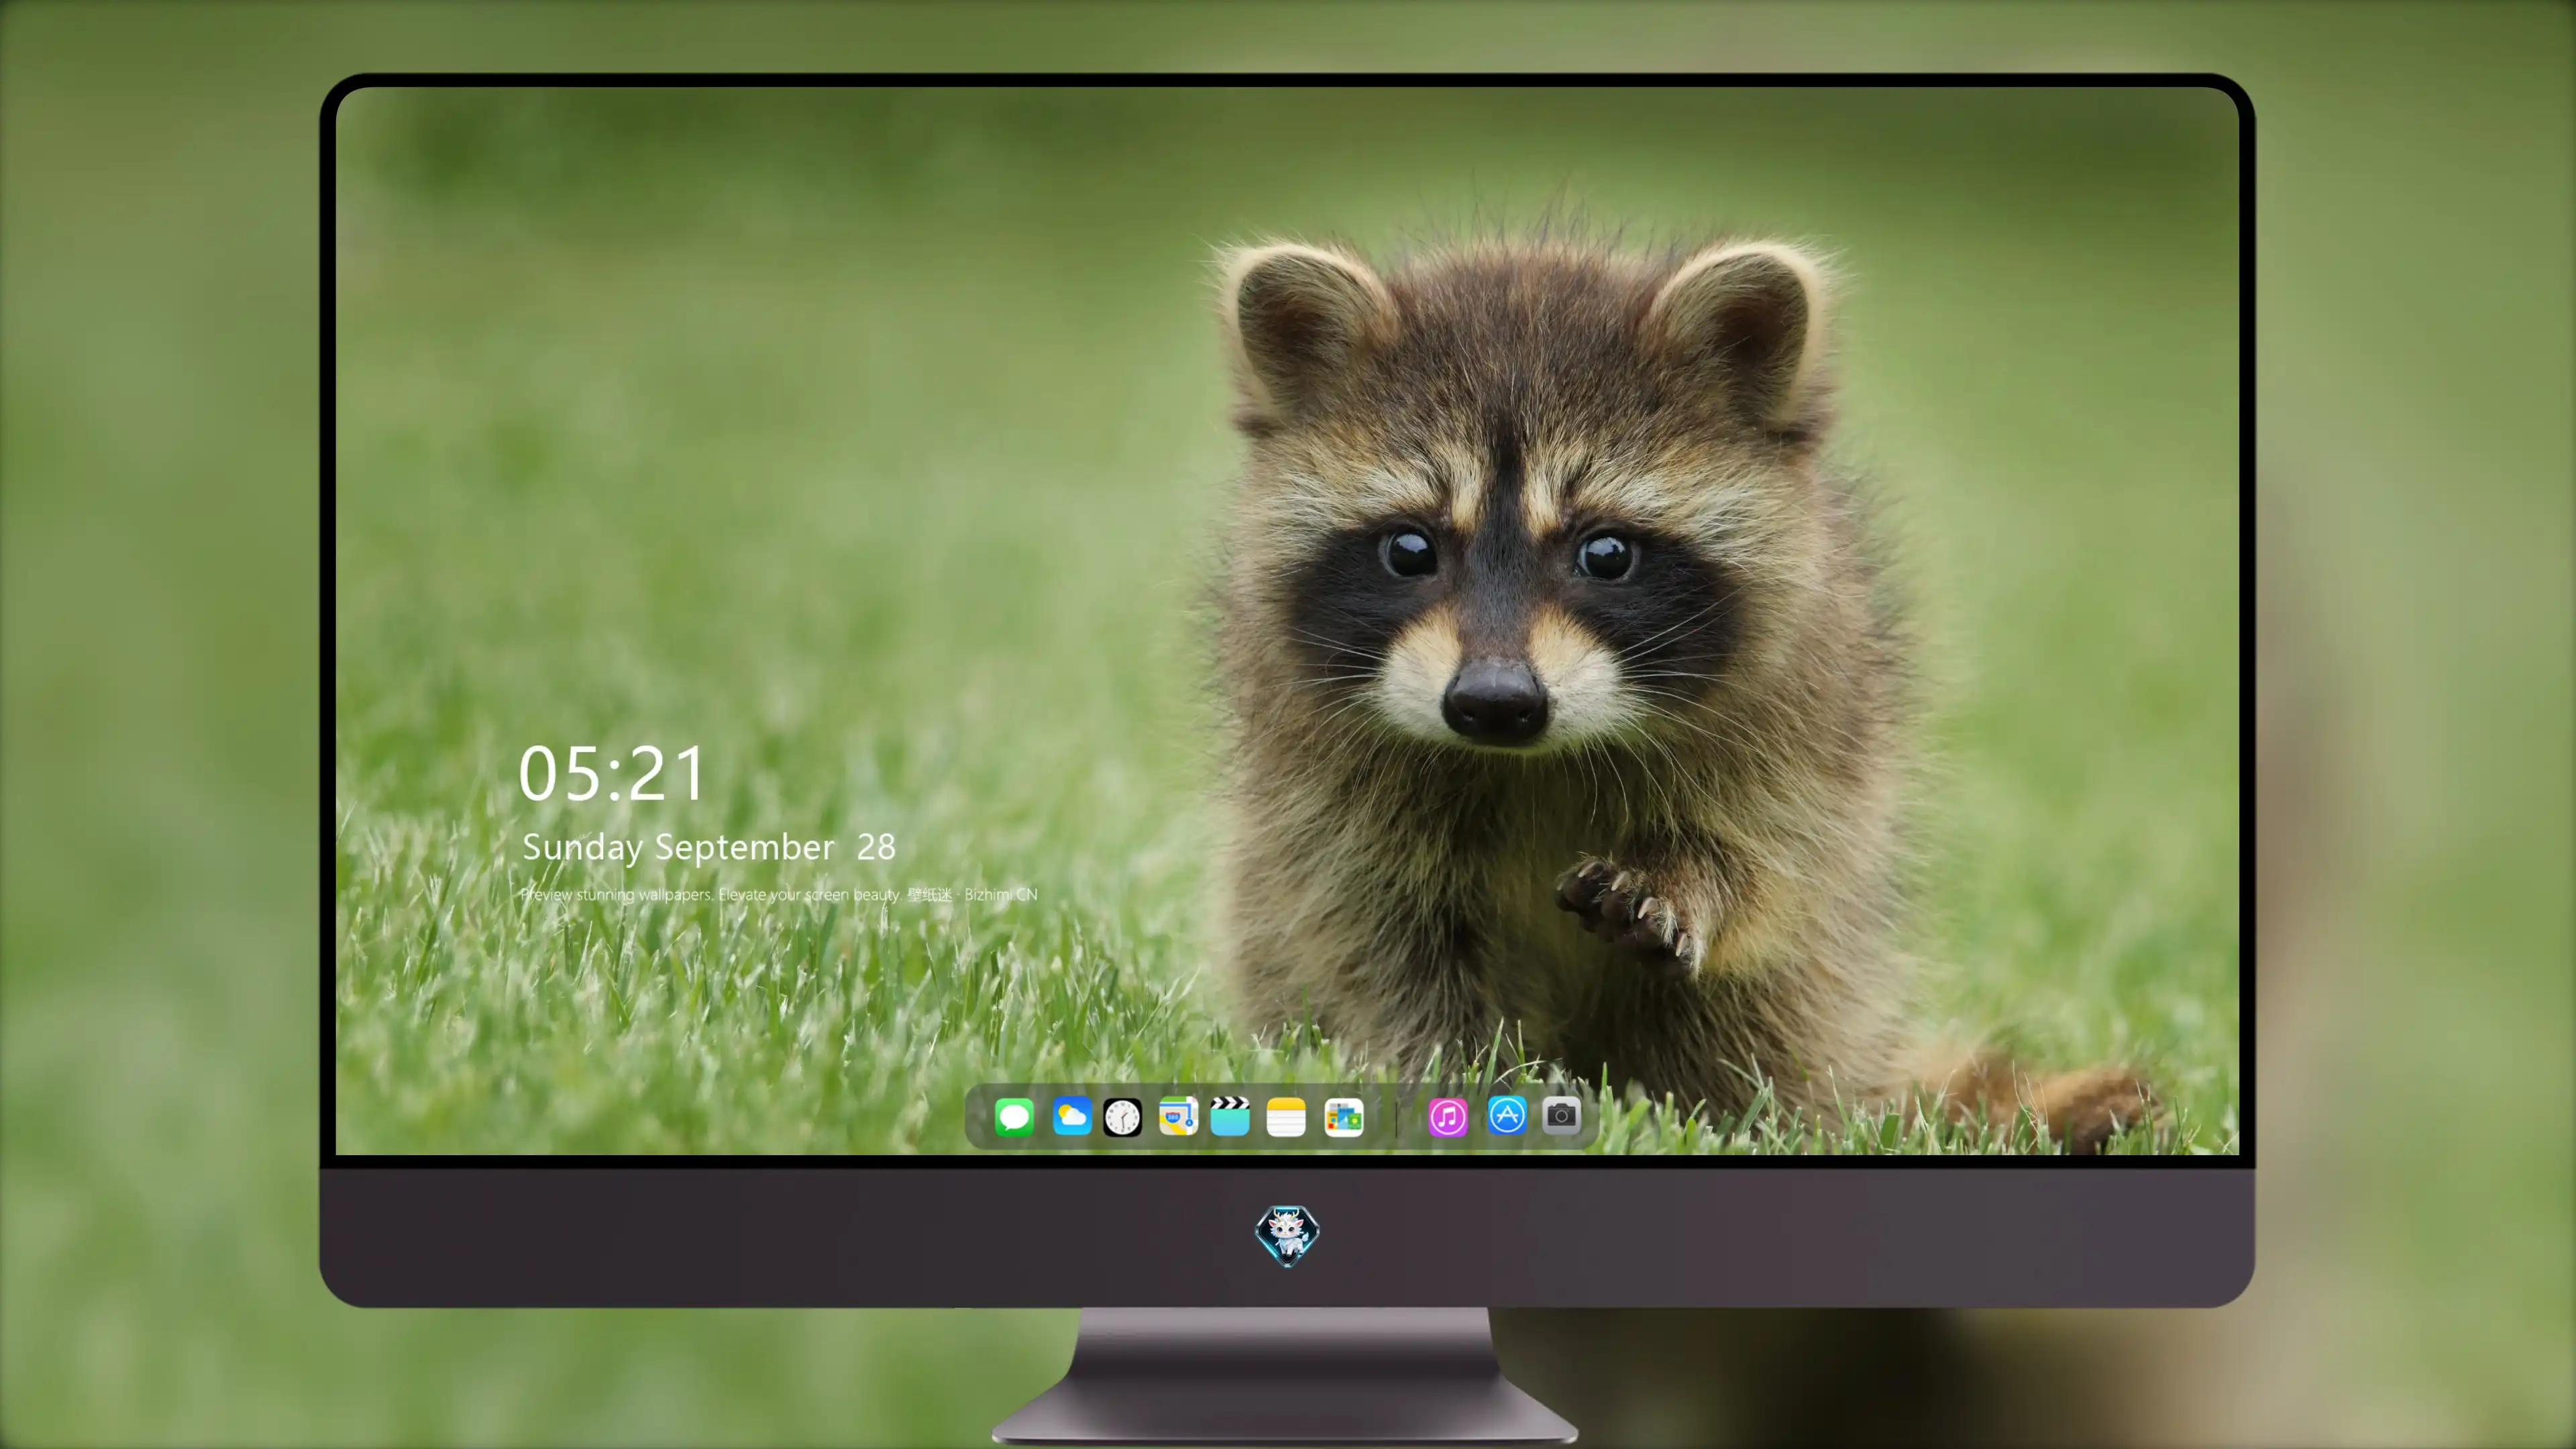Open the Camera app in the dock

pos(1561,1115)
